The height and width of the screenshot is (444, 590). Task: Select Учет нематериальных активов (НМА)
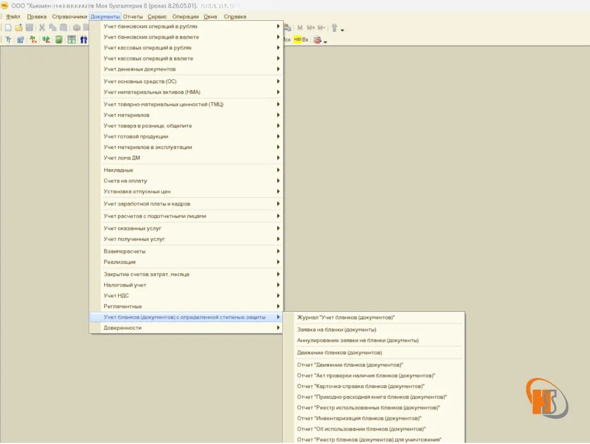186,92
